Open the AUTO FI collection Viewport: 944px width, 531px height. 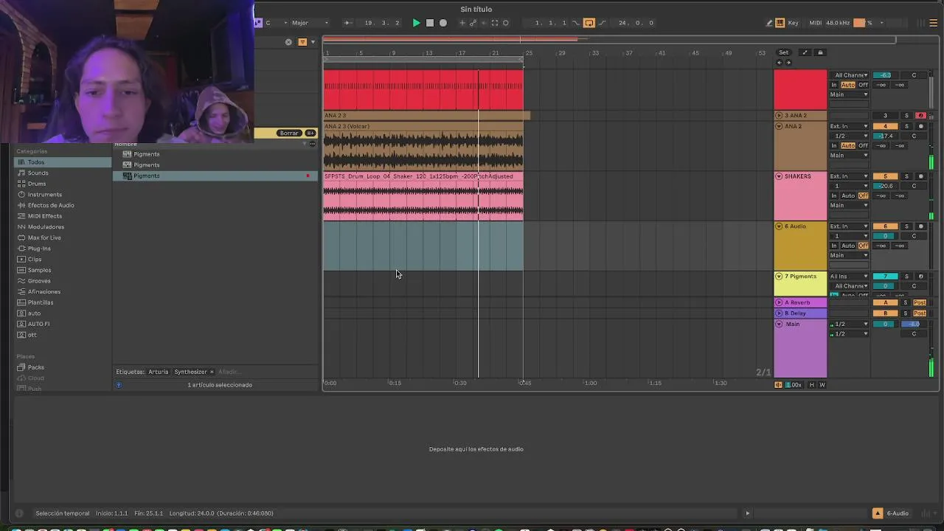coord(38,324)
